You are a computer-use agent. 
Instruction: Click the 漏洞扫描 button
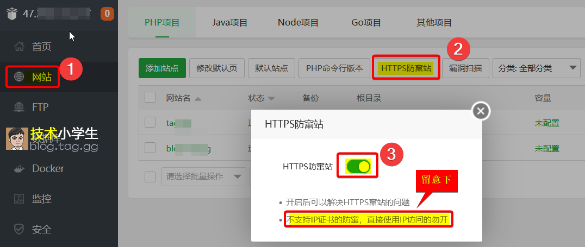465,68
